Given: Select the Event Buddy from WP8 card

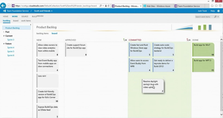Looking at the screenshot, I should tap(140, 65).
